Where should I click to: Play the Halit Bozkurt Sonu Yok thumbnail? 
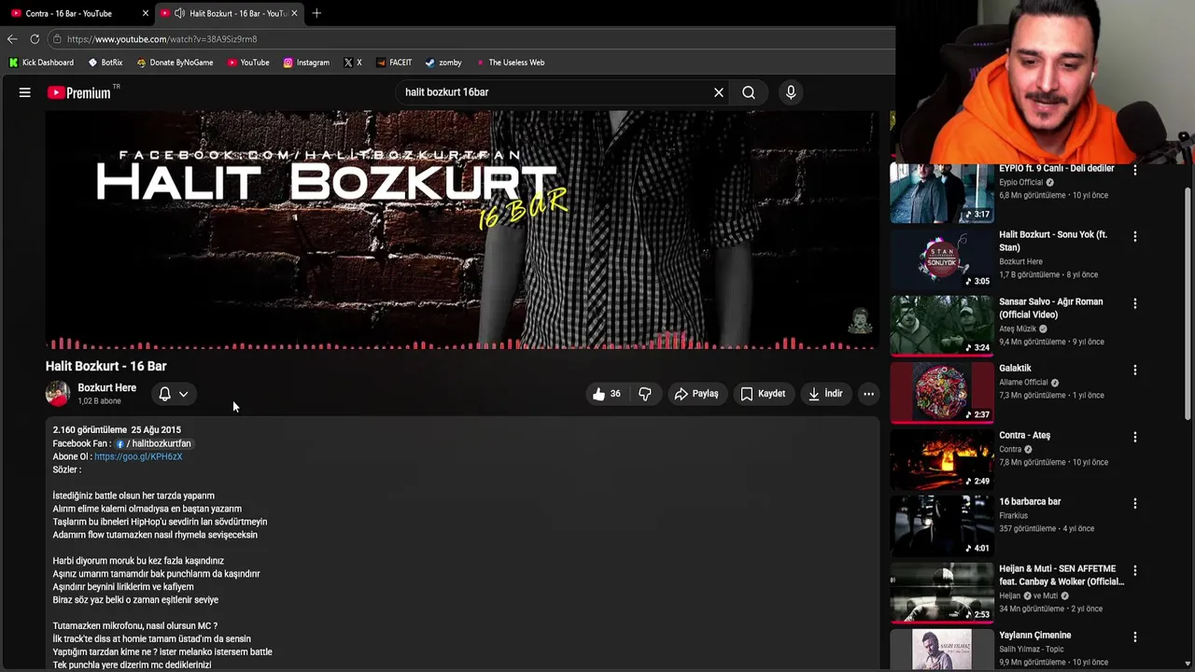[942, 259]
